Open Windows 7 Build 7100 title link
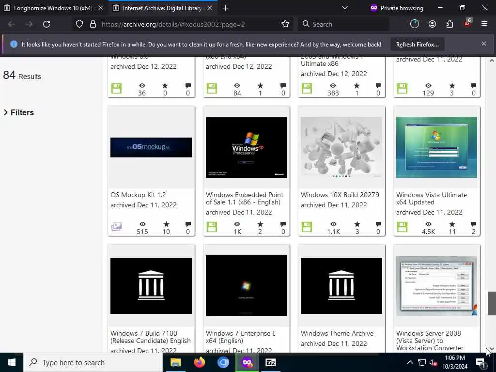496x372 pixels. coord(151,337)
